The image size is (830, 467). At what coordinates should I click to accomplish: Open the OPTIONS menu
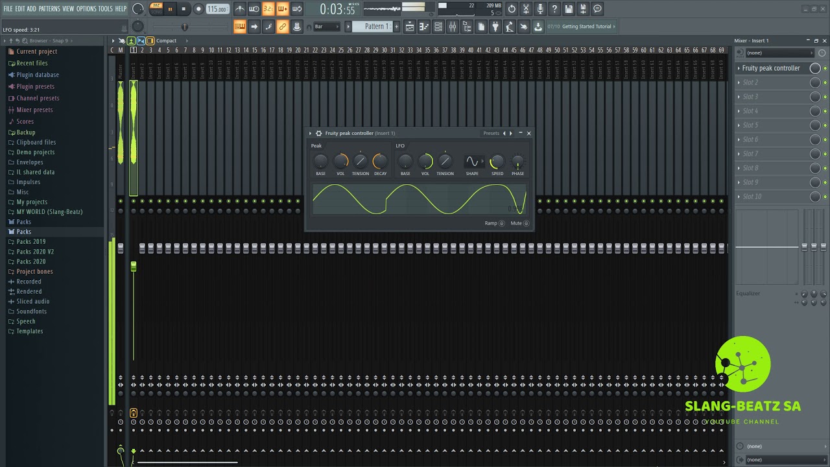(x=86, y=8)
